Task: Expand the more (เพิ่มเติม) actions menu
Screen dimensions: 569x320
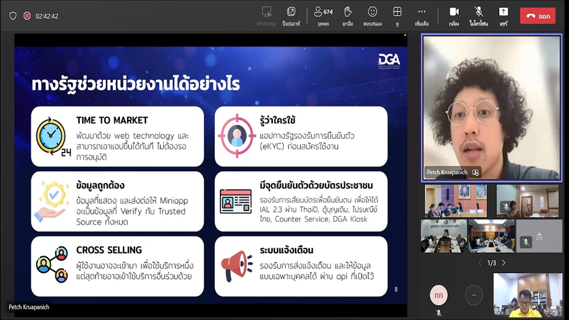Action: 421,16
